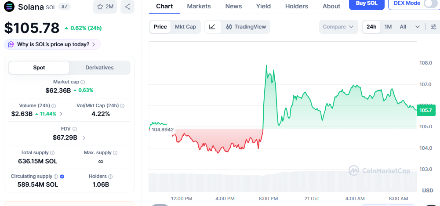This screenshot has height=206, width=440.
Task: Click the Holders info icon
Action: pos(110,177)
